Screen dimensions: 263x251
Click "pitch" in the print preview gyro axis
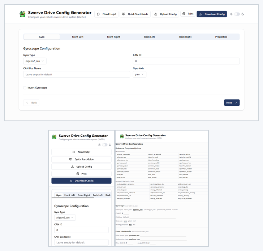pos(130,221)
